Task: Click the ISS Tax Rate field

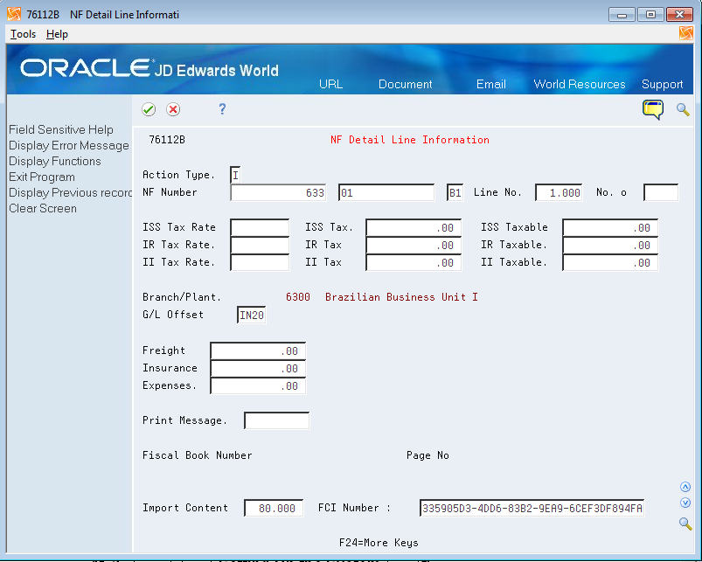Action: (260, 227)
